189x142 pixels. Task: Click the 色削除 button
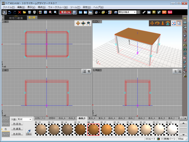(17, 134)
